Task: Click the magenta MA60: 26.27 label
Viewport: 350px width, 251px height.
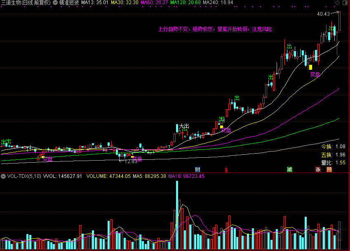Action: pyautogui.click(x=154, y=2)
